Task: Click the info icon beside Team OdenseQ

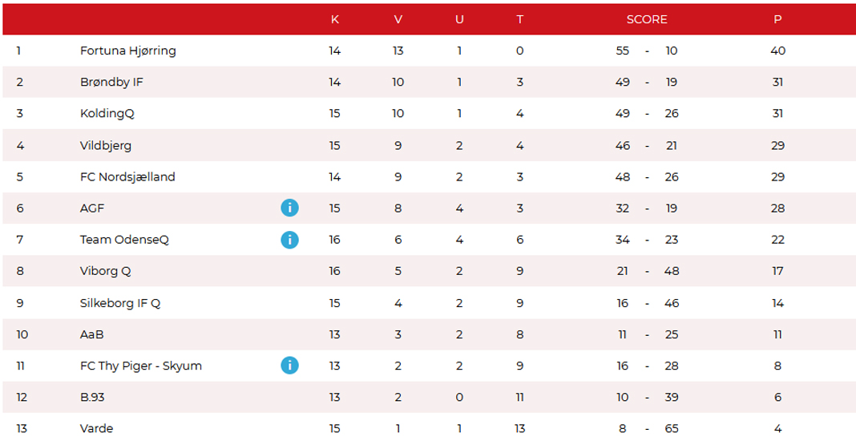Action: [x=290, y=240]
